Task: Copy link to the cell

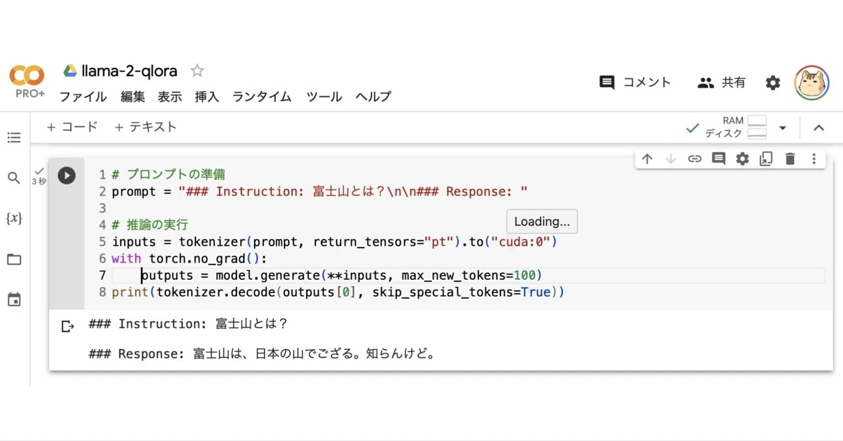Action: 695,159
